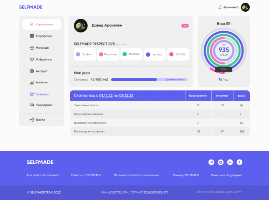Open Политика конфиденциальности link
269x200 pixels.
[x=220, y=192]
